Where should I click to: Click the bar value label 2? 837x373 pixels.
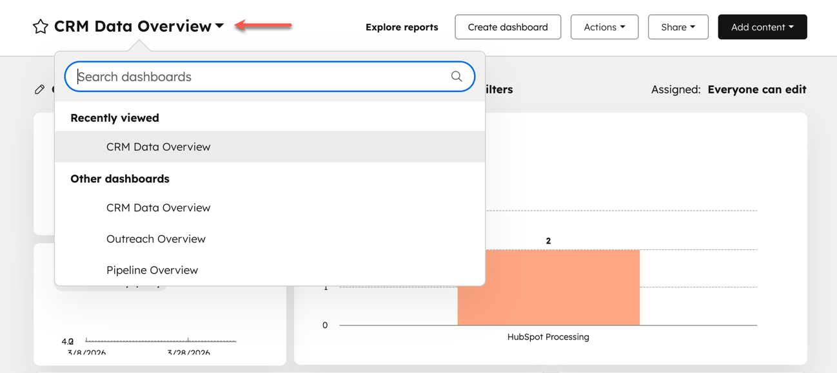(x=548, y=241)
